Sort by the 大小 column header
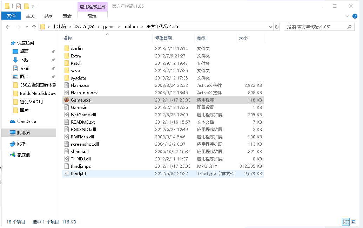The width and height of the screenshot is (363, 228). (x=243, y=38)
